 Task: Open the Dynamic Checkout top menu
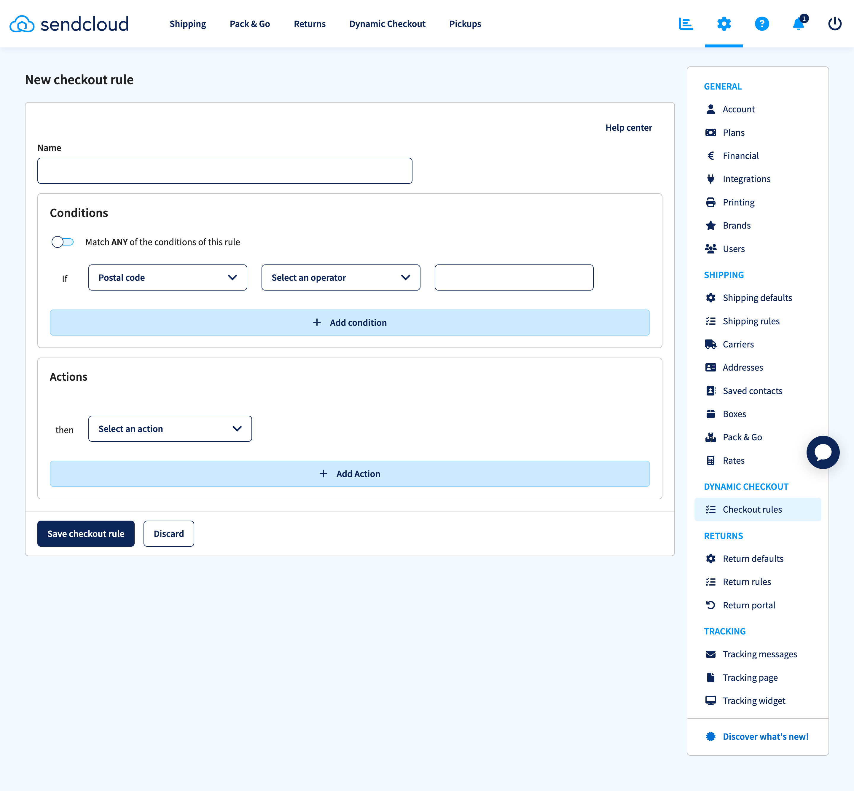387,24
